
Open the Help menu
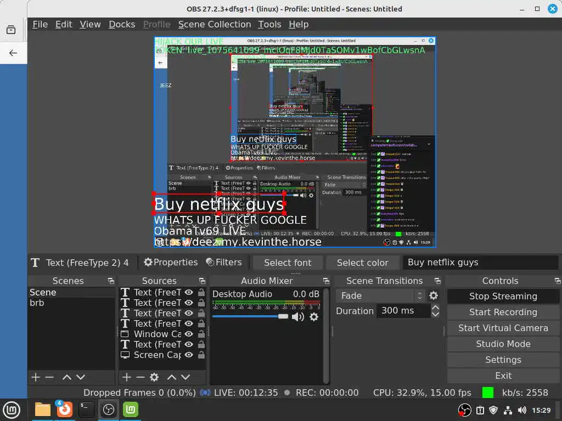point(299,24)
